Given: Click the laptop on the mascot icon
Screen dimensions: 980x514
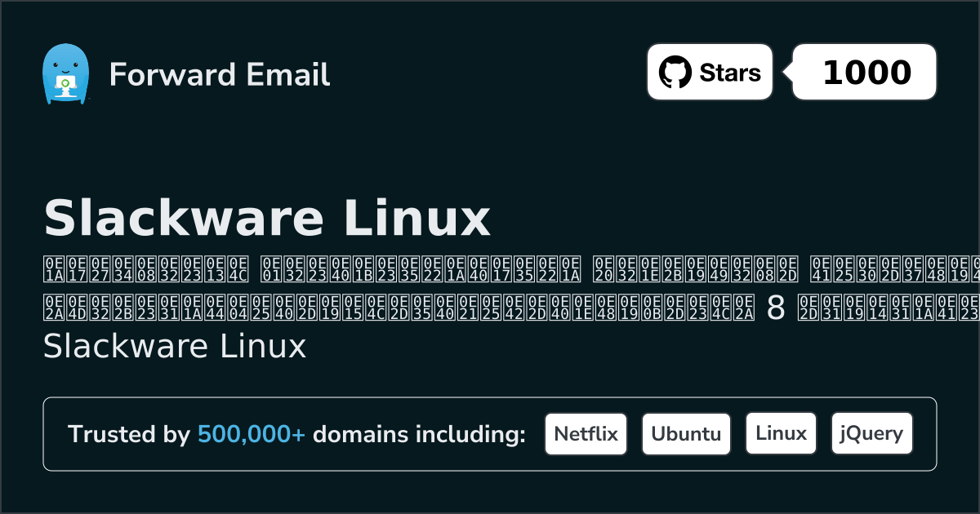Looking at the screenshot, I should (67, 82).
